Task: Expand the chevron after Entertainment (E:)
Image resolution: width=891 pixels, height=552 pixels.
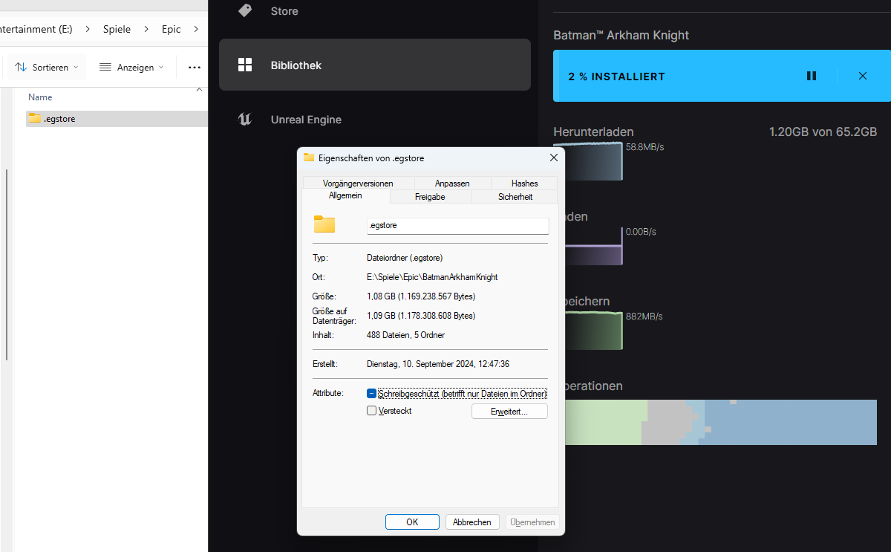Action: (x=88, y=29)
